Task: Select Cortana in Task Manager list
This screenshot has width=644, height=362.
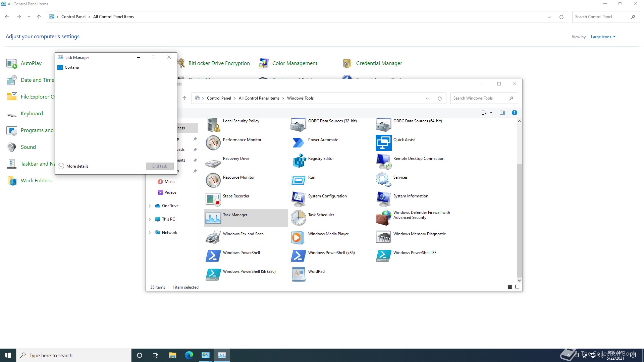Action: (116, 67)
